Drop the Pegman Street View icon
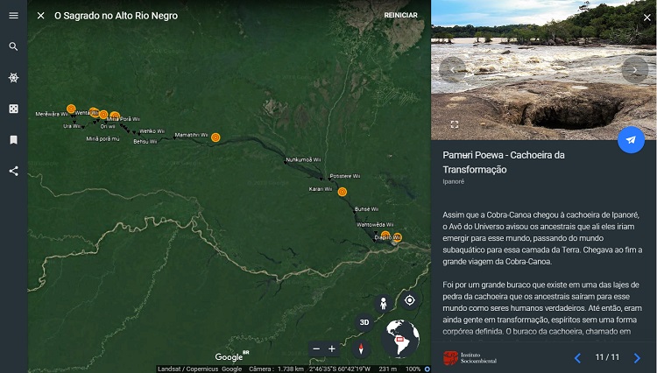The width and height of the screenshot is (657, 373). (382, 303)
